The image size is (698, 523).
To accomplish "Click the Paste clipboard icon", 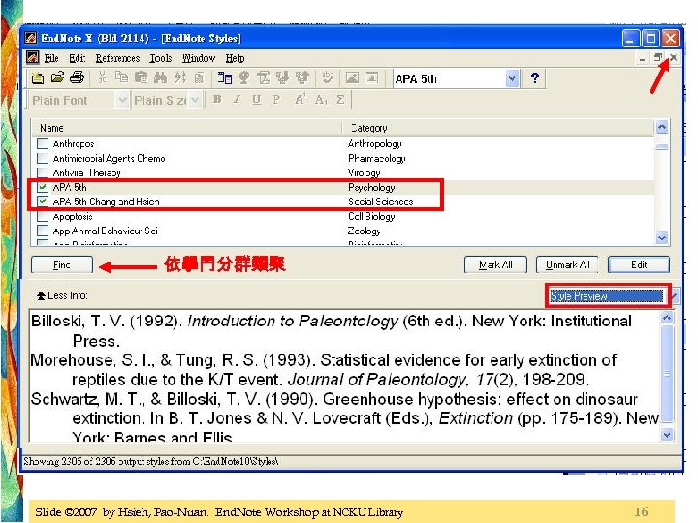I will [x=142, y=77].
